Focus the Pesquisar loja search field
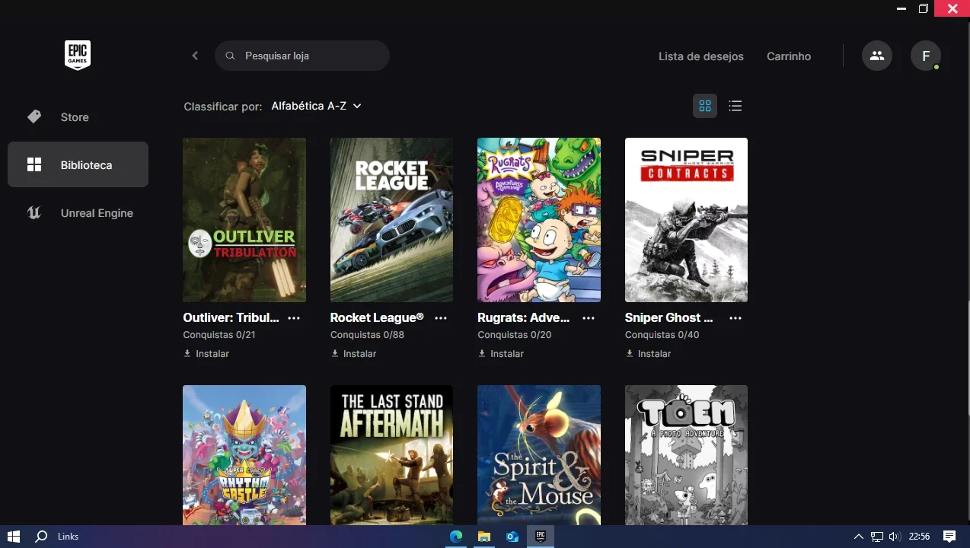970x548 pixels. [302, 56]
